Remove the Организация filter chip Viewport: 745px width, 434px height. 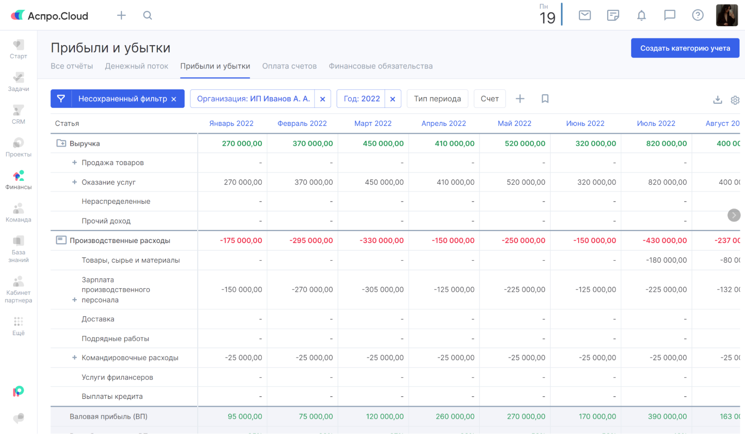pos(322,99)
